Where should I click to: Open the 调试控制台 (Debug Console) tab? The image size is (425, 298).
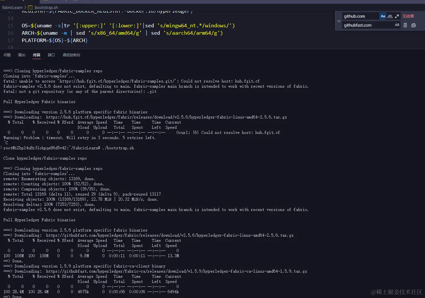(71, 55)
